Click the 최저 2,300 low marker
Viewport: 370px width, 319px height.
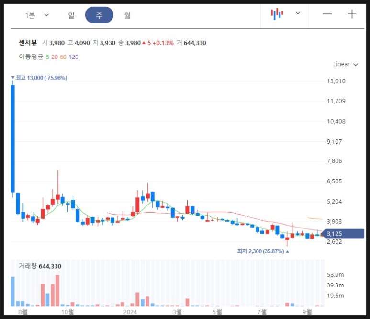coord(263,251)
